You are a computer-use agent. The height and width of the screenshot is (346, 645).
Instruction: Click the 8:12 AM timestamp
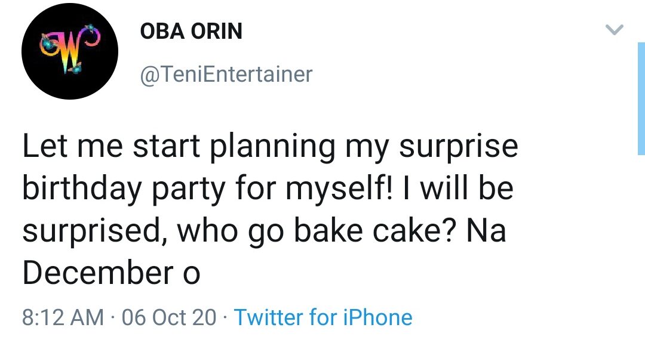[63, 317]
